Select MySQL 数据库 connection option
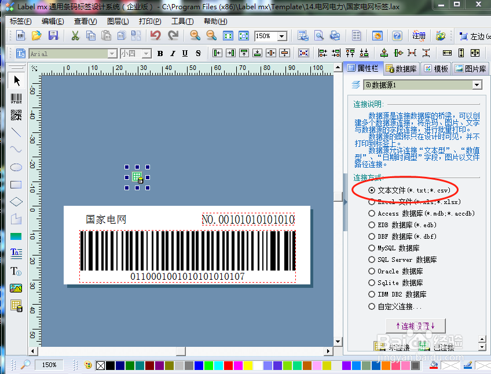 click(394, 248)
